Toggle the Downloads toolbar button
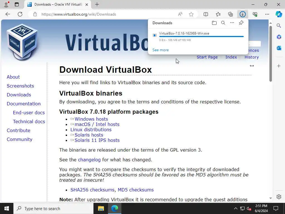This screenshot has height=214, width=285. (x=243, y=14)
